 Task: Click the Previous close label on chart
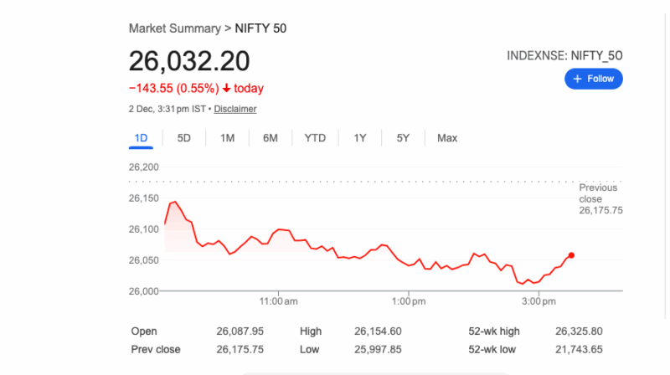point(598,193)
